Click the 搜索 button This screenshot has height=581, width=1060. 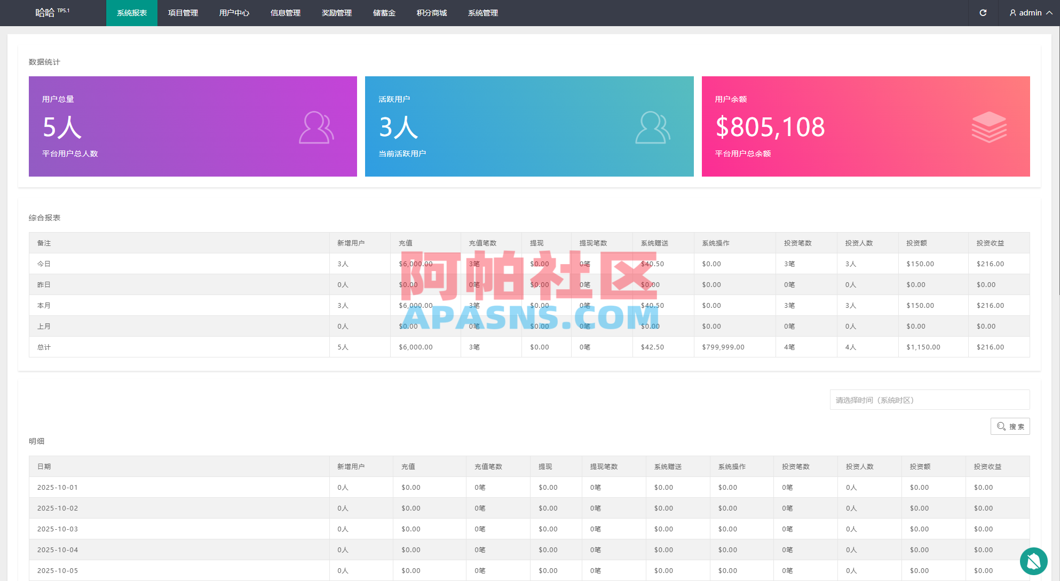point(1010,426)
